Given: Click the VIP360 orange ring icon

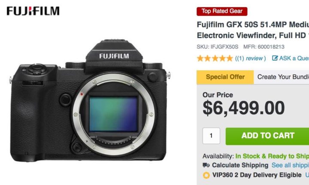Looking at the screenshot, I should pyautogui.click(x=206, y=175).
